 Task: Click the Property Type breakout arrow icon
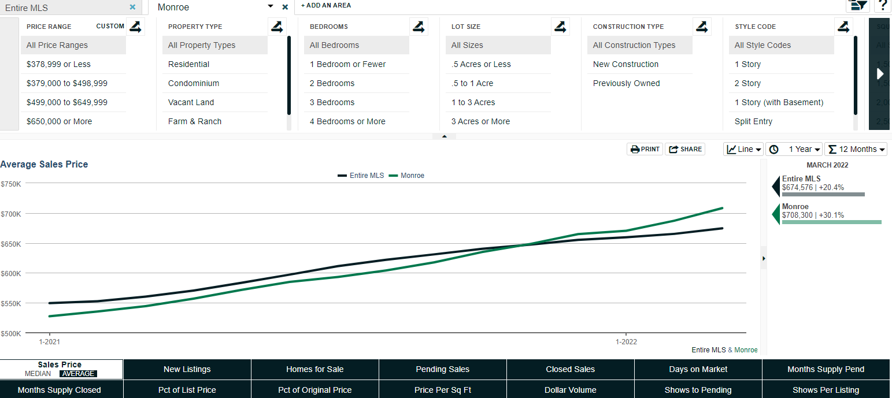pos(277,27)
